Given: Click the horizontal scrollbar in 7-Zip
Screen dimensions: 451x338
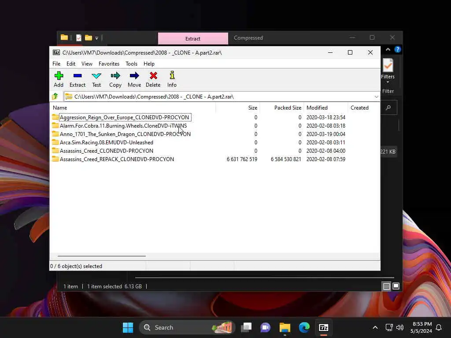Looking at the screenshot, I should pyautogui.click(x=102, y=256).
